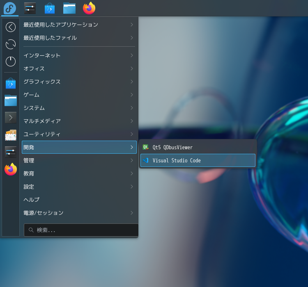The width and height of the screenshot is (308, 287).
Task: Expand arrow next to グラフィックス
Action: 132,82
